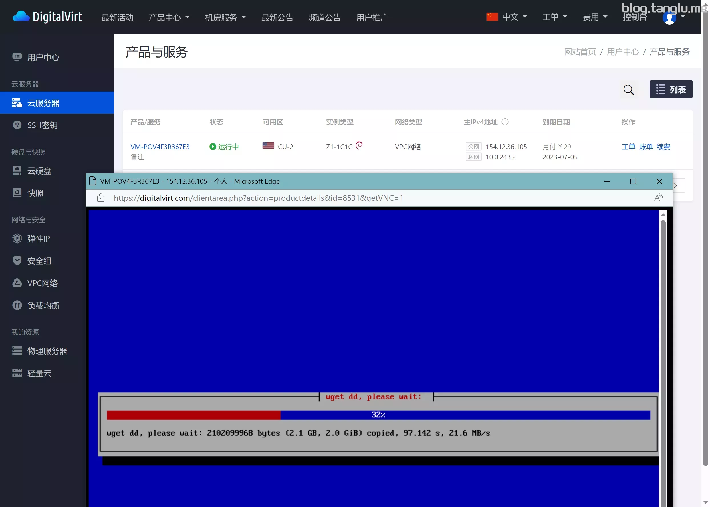Click the search magnifier icon
710x507 pixels.
point(628,90)
